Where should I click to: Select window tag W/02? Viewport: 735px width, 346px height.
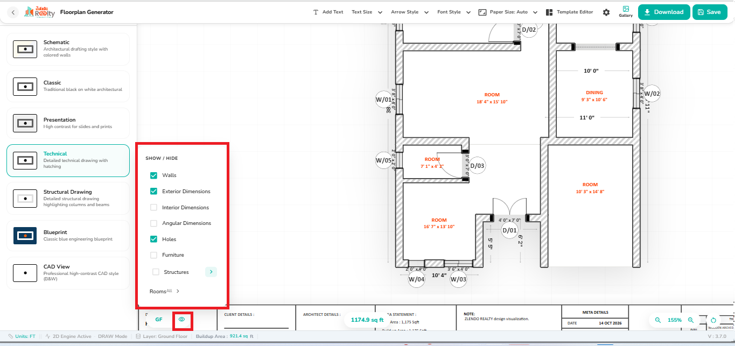652,93
